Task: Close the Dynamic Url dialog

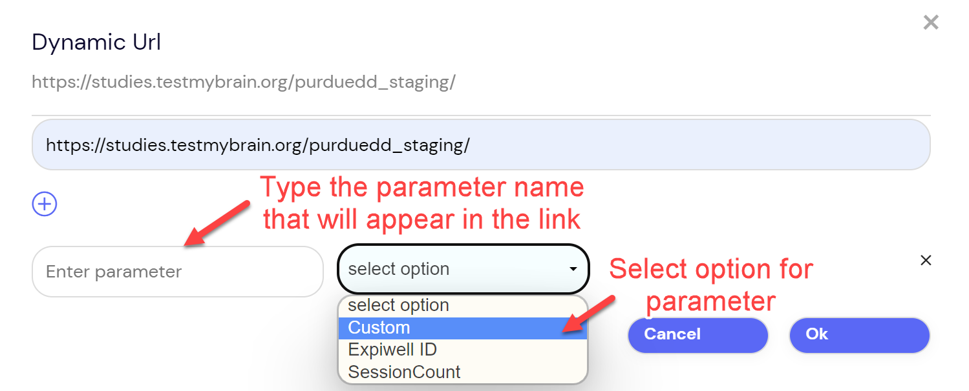Action: (931, 22)
